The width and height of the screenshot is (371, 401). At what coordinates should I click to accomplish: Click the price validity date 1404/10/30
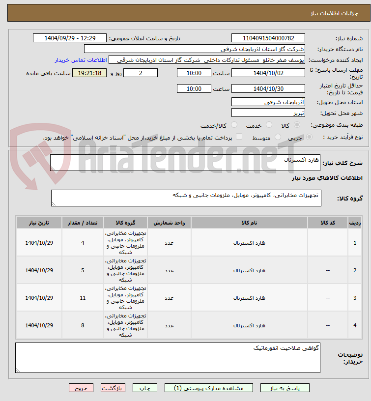coord(268,89)
